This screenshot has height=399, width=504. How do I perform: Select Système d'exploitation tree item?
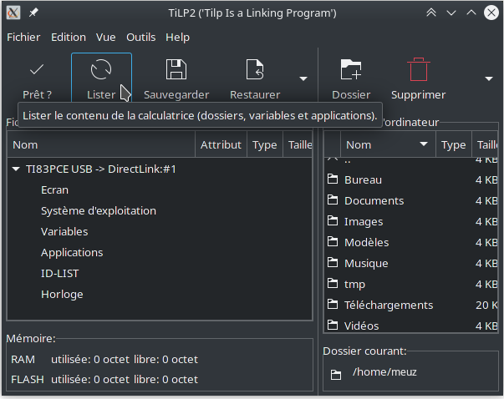[99, 210]
